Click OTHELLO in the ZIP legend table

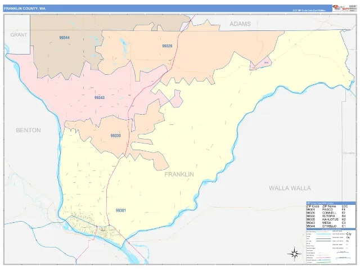tap(330, 226)
